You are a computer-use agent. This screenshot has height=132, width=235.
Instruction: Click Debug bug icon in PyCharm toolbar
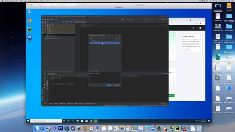(x=140, y=19)
